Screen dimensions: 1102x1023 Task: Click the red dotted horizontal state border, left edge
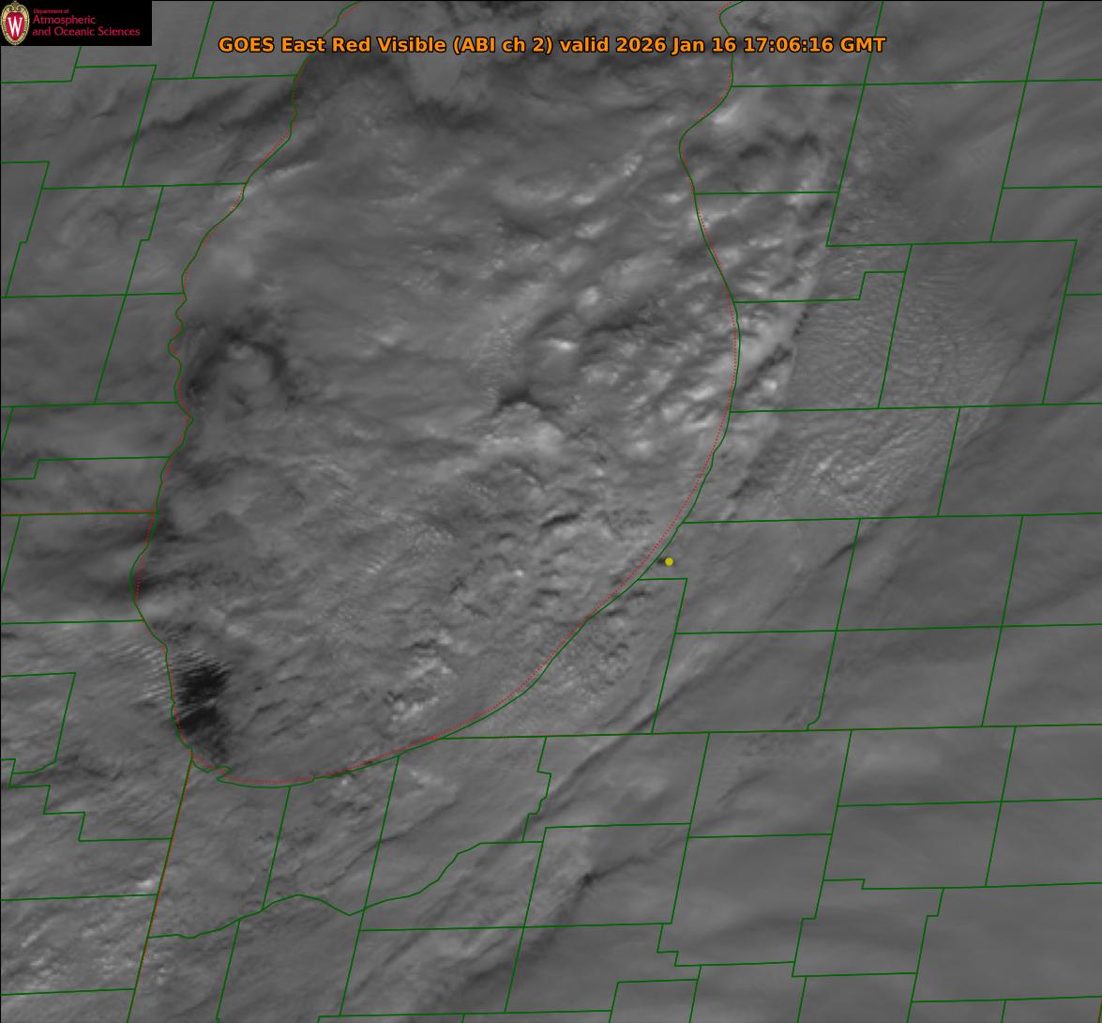pyautogui.click(x=75, y=512)
